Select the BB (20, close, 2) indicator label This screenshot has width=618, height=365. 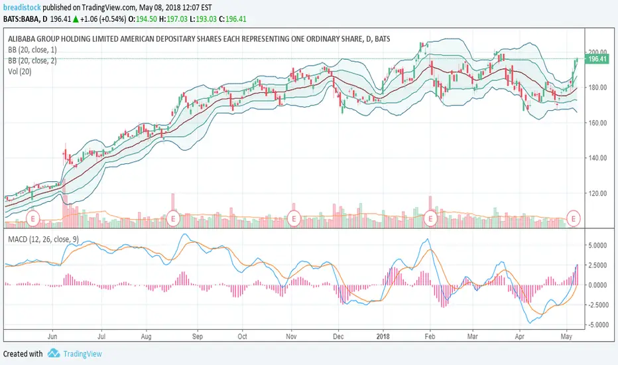pos(32,61)
